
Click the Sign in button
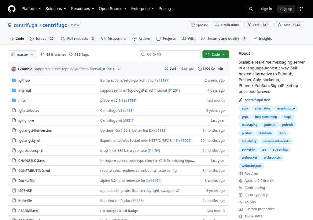point(266,9)
